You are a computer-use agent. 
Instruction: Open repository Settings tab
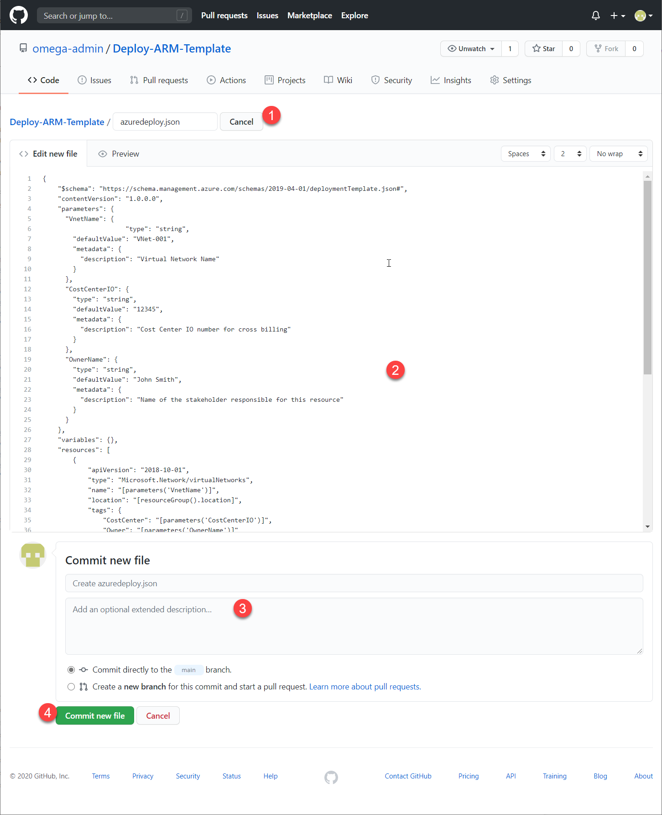pyautogui.click(x=511, y=80)
